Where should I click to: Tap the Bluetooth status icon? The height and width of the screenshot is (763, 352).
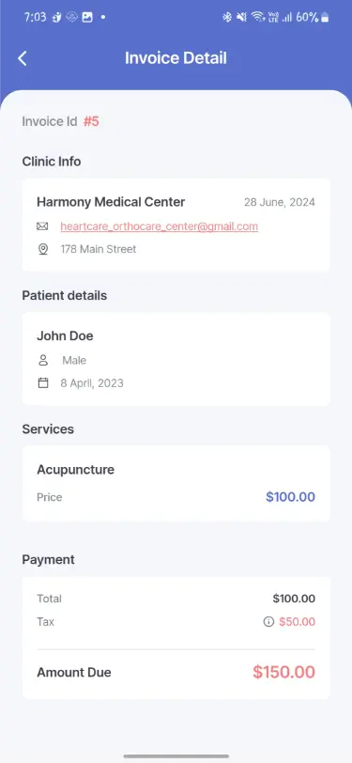227,18
